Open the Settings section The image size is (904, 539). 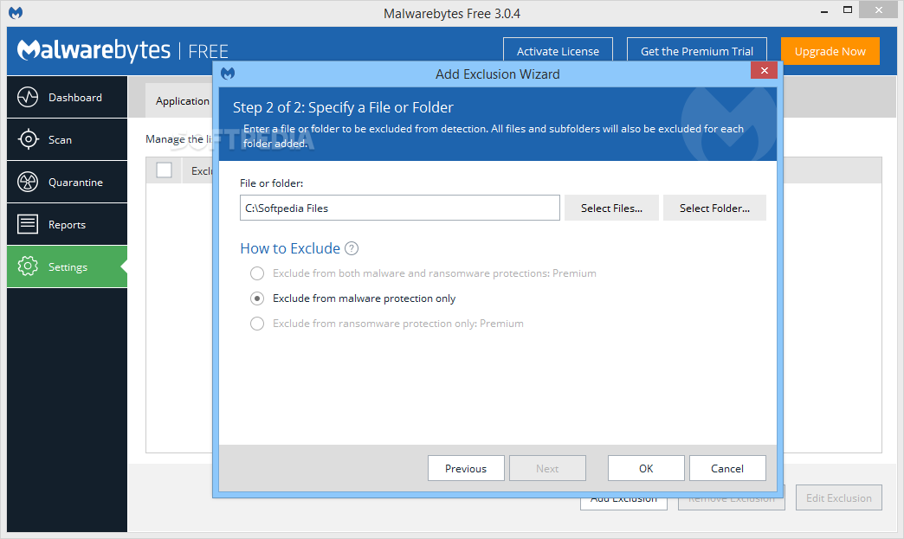coord(67,266)
